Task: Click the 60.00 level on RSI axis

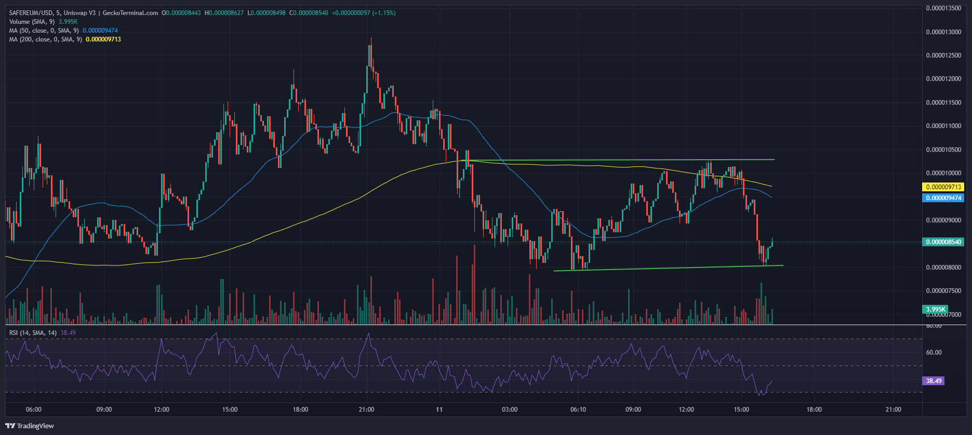Action: coord(934,353)
